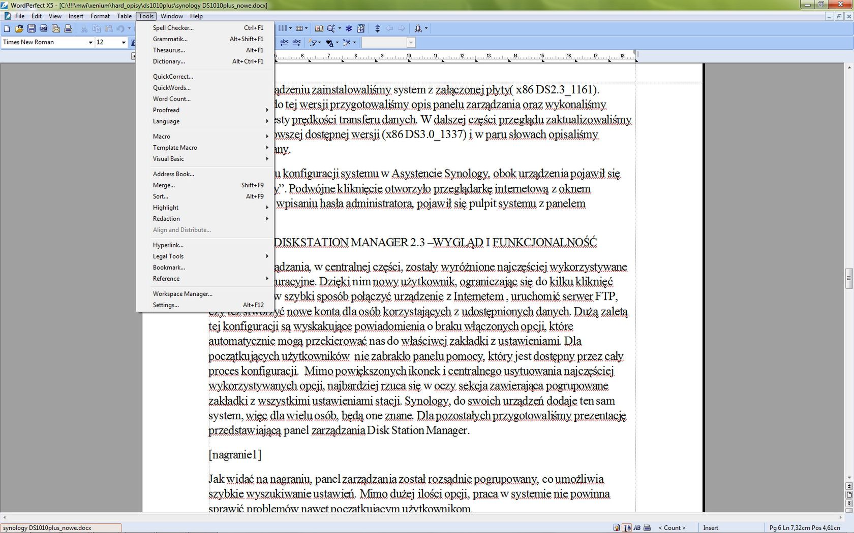Toggle the AB caps indicator in status bar
Viewport: 854px width, 533px height.
pyautogui.click(x=637, y=527)
